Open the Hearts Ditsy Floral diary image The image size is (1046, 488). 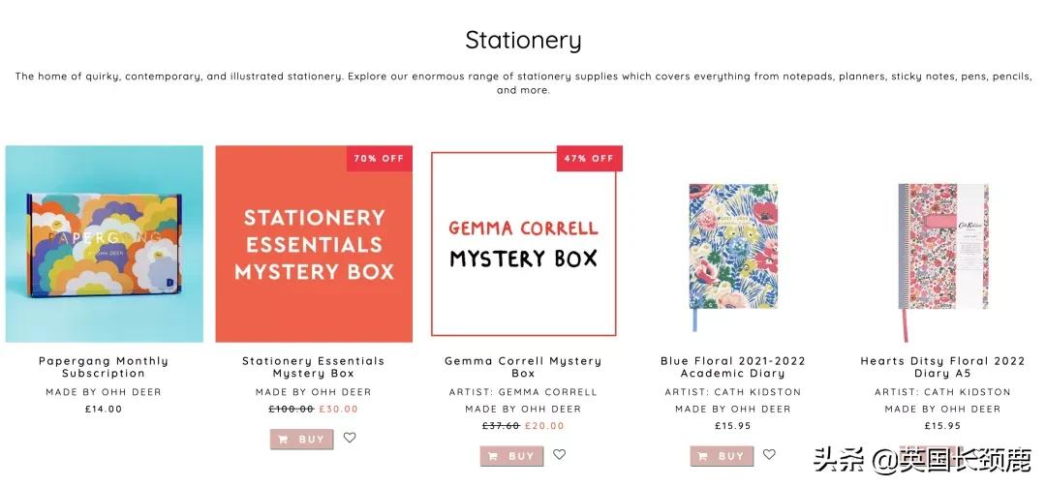pyautogui.click(x=942, y=250)
